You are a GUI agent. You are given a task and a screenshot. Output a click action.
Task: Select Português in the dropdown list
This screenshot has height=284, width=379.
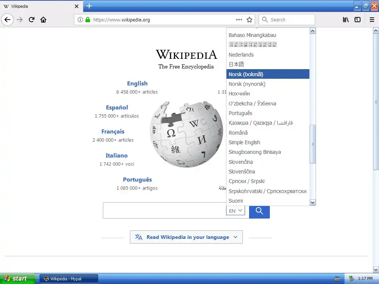click(x=268, y=113)
